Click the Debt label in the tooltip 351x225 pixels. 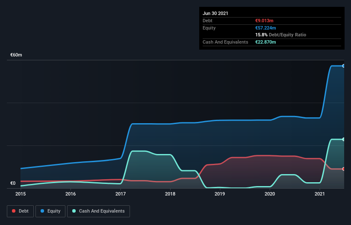(207, 21)
